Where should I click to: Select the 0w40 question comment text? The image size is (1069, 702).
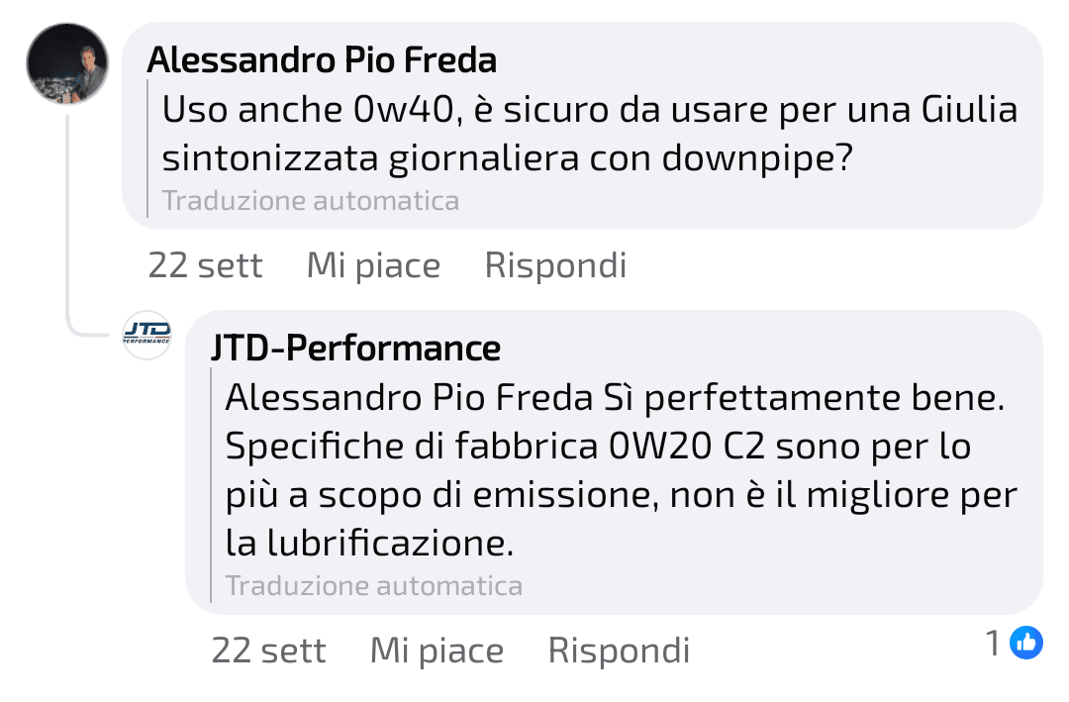point(590,134)
